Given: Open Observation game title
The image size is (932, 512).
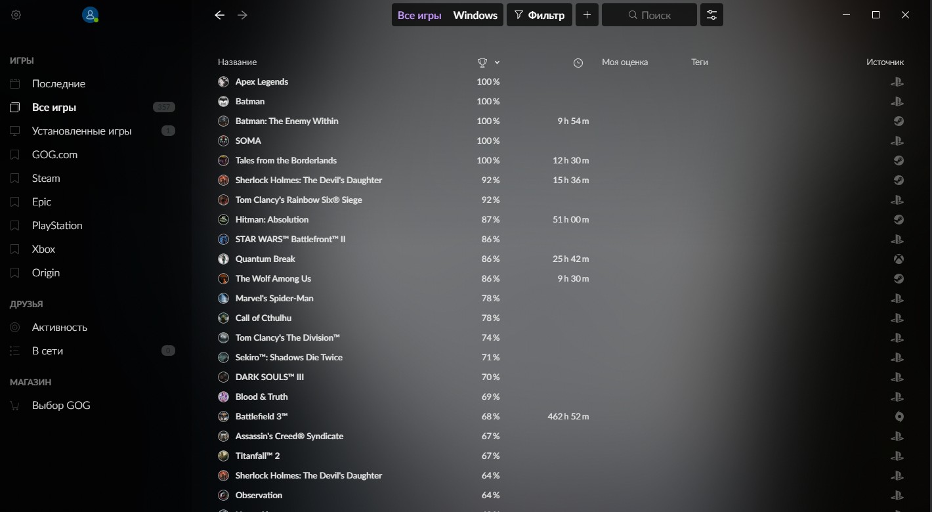Looking at the screenshot, I should coord(259,496).
